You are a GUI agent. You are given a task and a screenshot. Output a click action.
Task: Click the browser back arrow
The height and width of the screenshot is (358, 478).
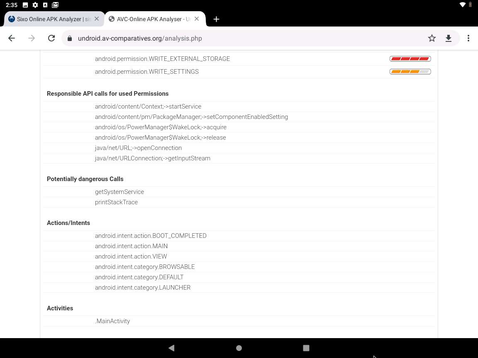coord(12,38)
